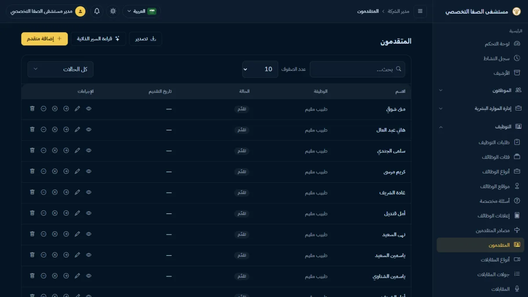Click the تصدير export button
The image size is (528, 297).
(x=145, y=39)
